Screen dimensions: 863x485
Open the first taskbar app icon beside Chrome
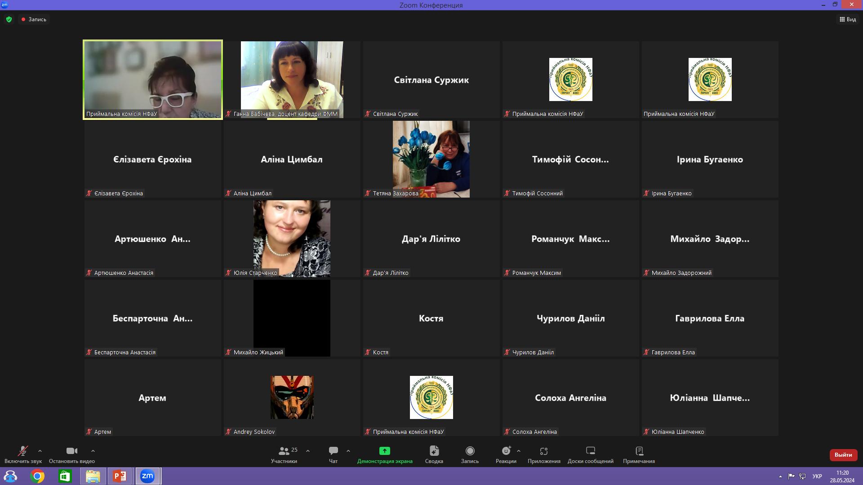(x=10, y=476)
